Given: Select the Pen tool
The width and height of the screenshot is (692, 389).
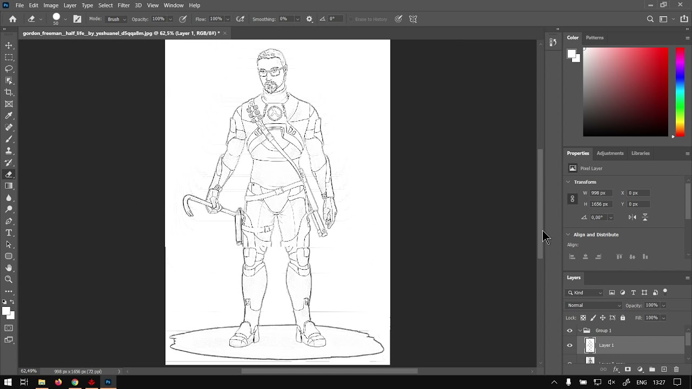Looking at the screenshot, I should coord(9,221).
